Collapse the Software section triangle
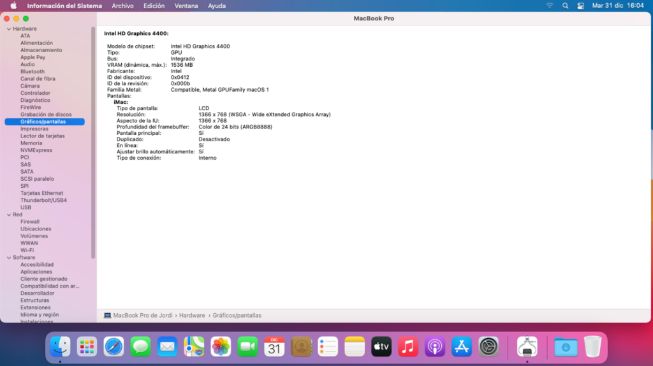653x366 pixels. (x=8, y=258)
